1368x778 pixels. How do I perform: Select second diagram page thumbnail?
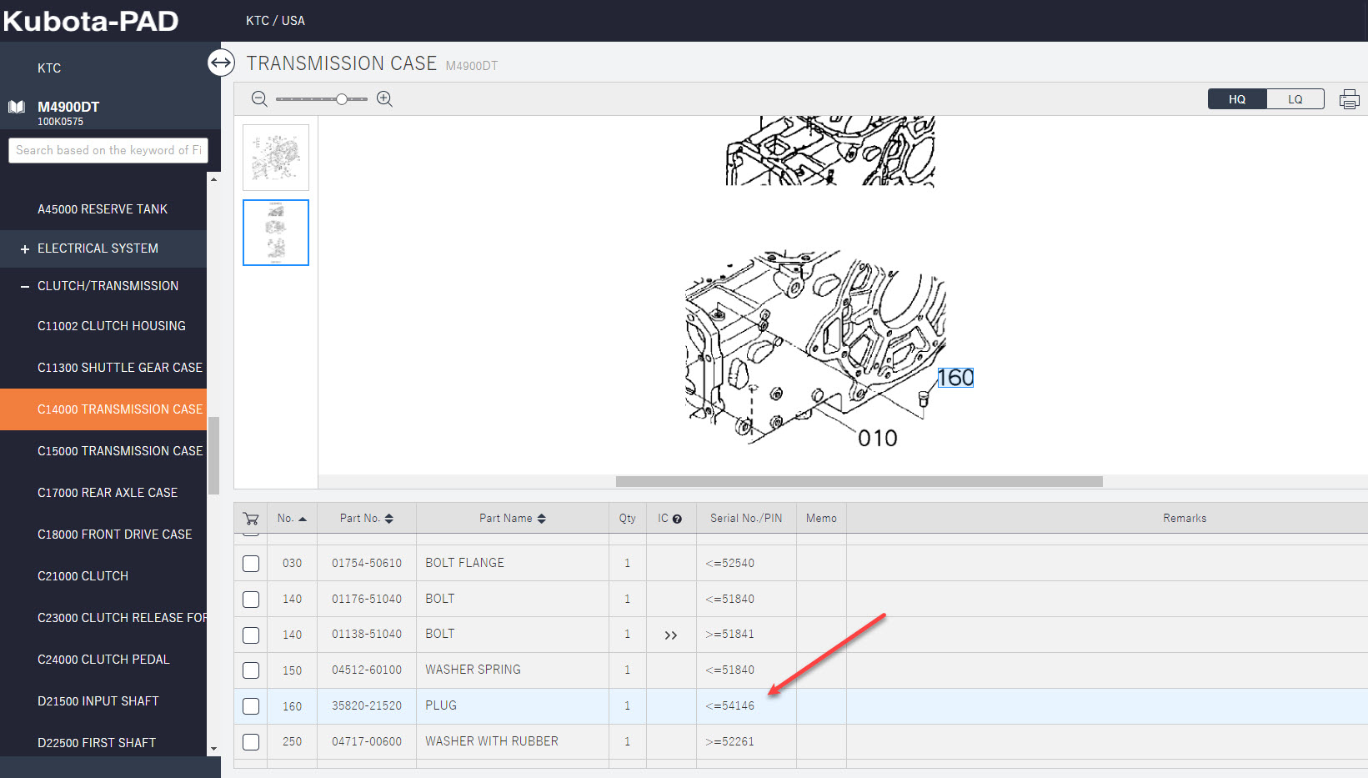(x=276, y=233)
